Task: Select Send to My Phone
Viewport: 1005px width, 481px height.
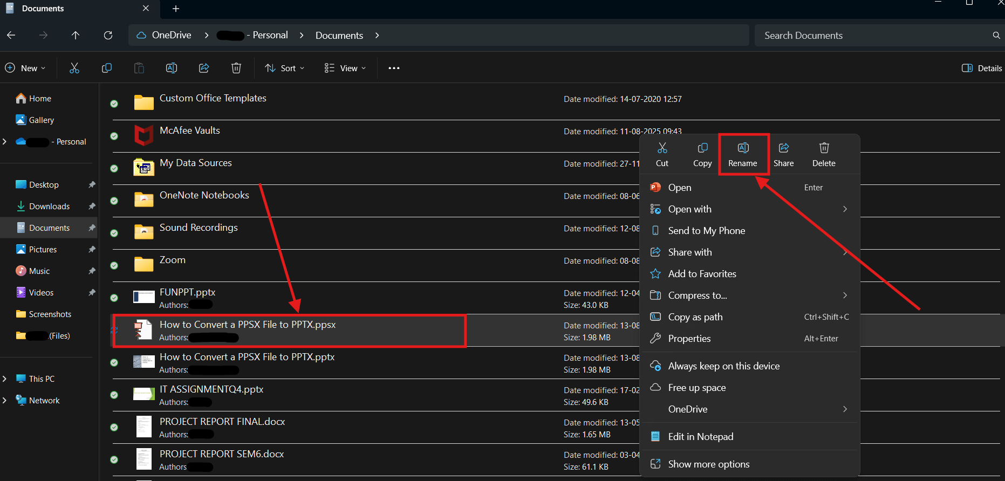Action: click(x=749, y=231)
